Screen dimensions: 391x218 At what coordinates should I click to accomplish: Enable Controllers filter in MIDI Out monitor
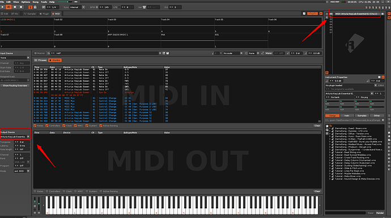click(47, 191)
